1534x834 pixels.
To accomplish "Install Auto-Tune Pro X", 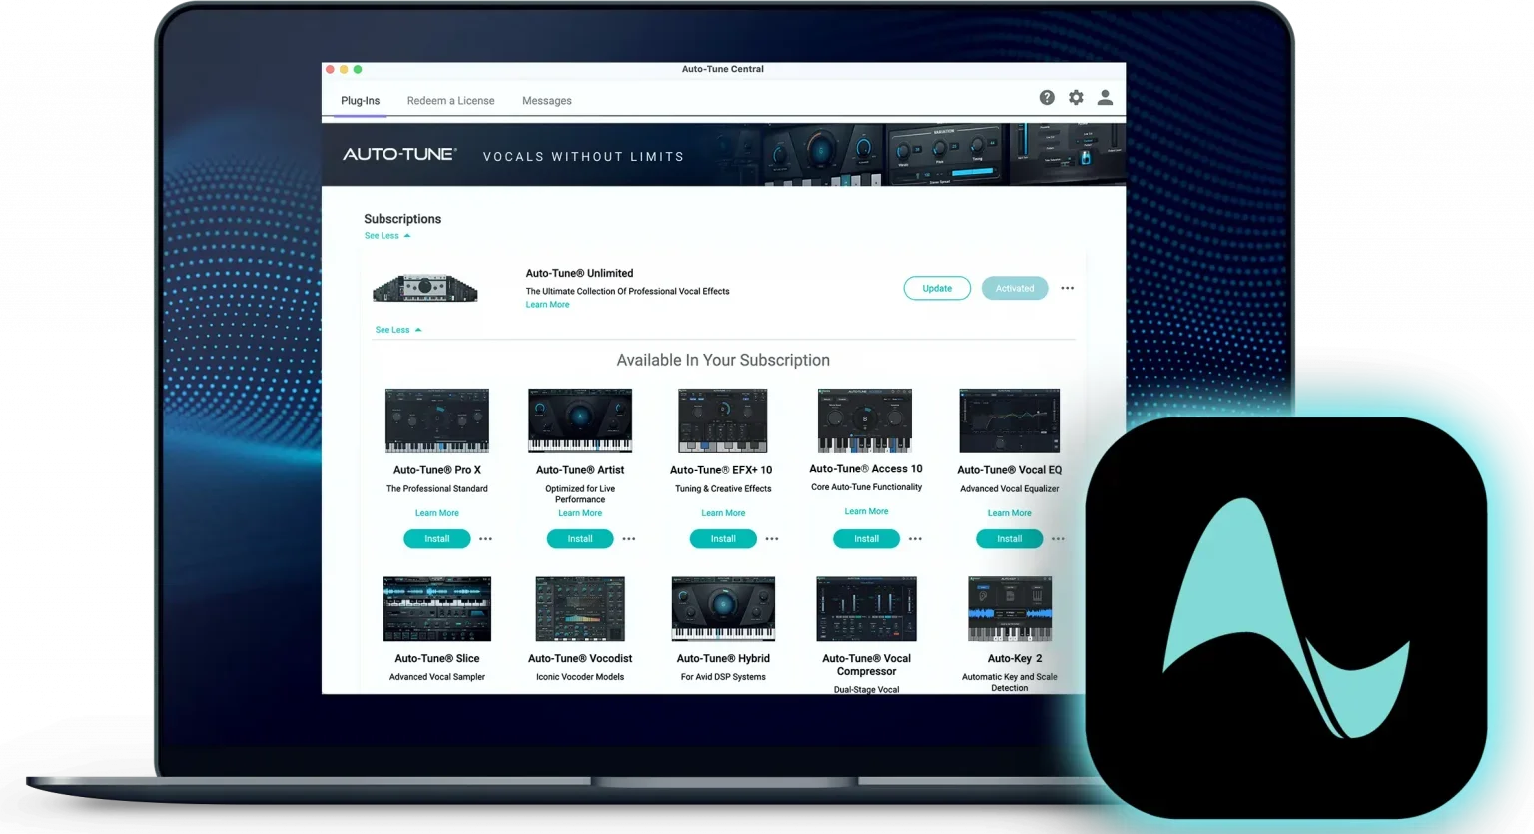I will [x=437, y=539].
